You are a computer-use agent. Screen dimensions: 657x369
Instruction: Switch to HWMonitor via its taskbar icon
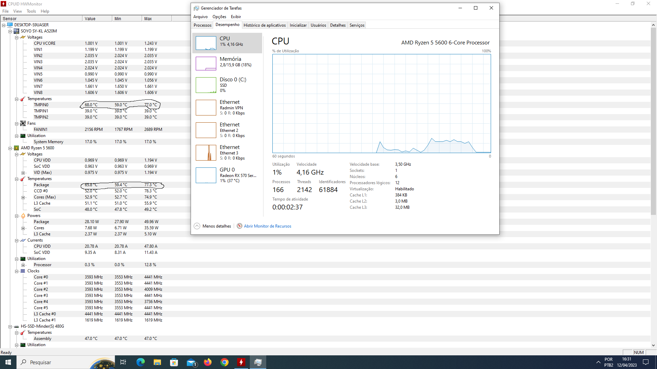click(241, 362)
